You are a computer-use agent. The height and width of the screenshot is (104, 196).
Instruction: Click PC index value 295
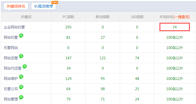pos(68,27)
